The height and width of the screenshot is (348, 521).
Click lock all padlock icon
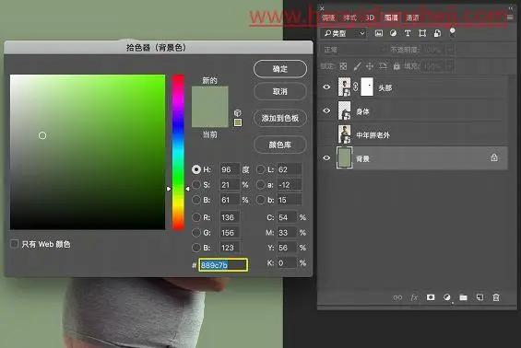[x=397, y=66]
